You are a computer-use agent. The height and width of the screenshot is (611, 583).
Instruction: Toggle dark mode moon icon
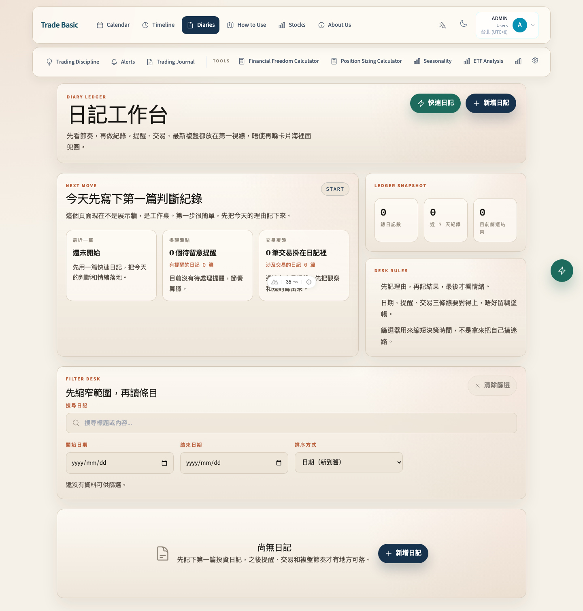[464, 24]
